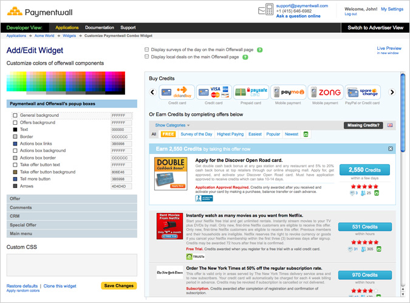This screenshot has height=303, width=410.
Task: Click the users icon beside 25 on Discover offer
Action: click(363, 193)
